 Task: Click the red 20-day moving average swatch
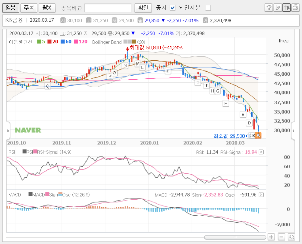(x=49, y=42)
